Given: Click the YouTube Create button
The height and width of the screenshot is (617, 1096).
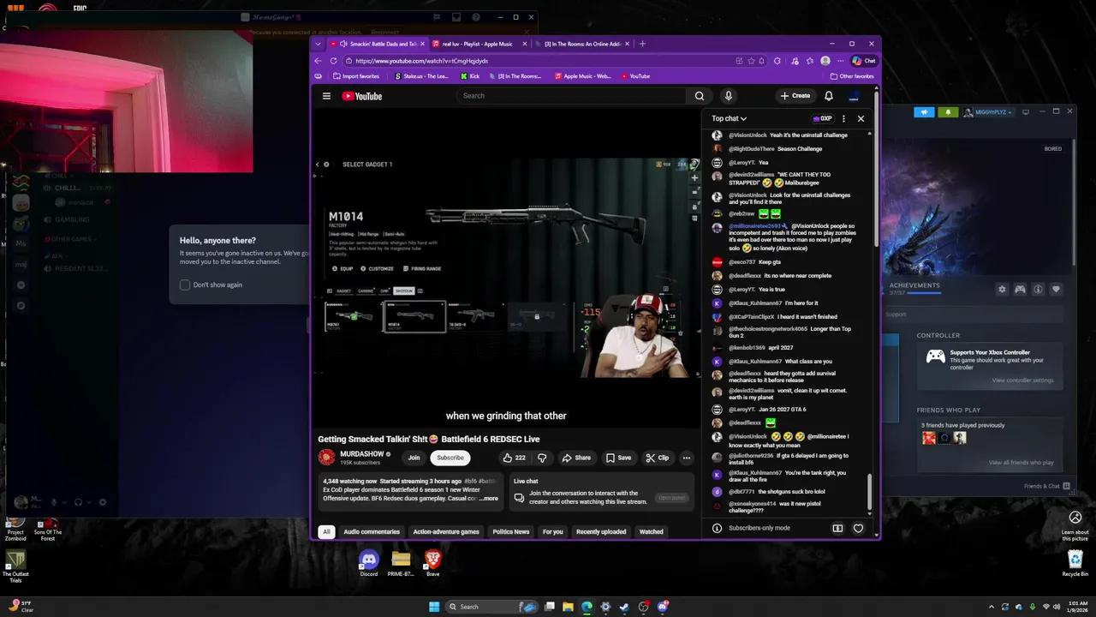Looking at the screenshot, I should pyautogui.click(x=795, y=96).
